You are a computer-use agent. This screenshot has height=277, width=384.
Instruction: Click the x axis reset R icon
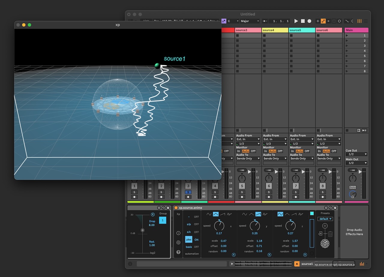point(234,255)
